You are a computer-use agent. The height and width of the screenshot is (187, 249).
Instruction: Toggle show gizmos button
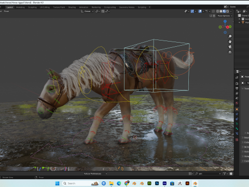[192, 11]
